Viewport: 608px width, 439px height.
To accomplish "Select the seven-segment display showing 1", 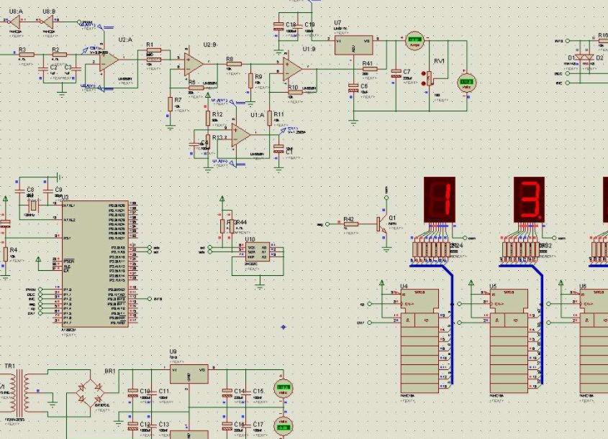I will click(440, 200).
